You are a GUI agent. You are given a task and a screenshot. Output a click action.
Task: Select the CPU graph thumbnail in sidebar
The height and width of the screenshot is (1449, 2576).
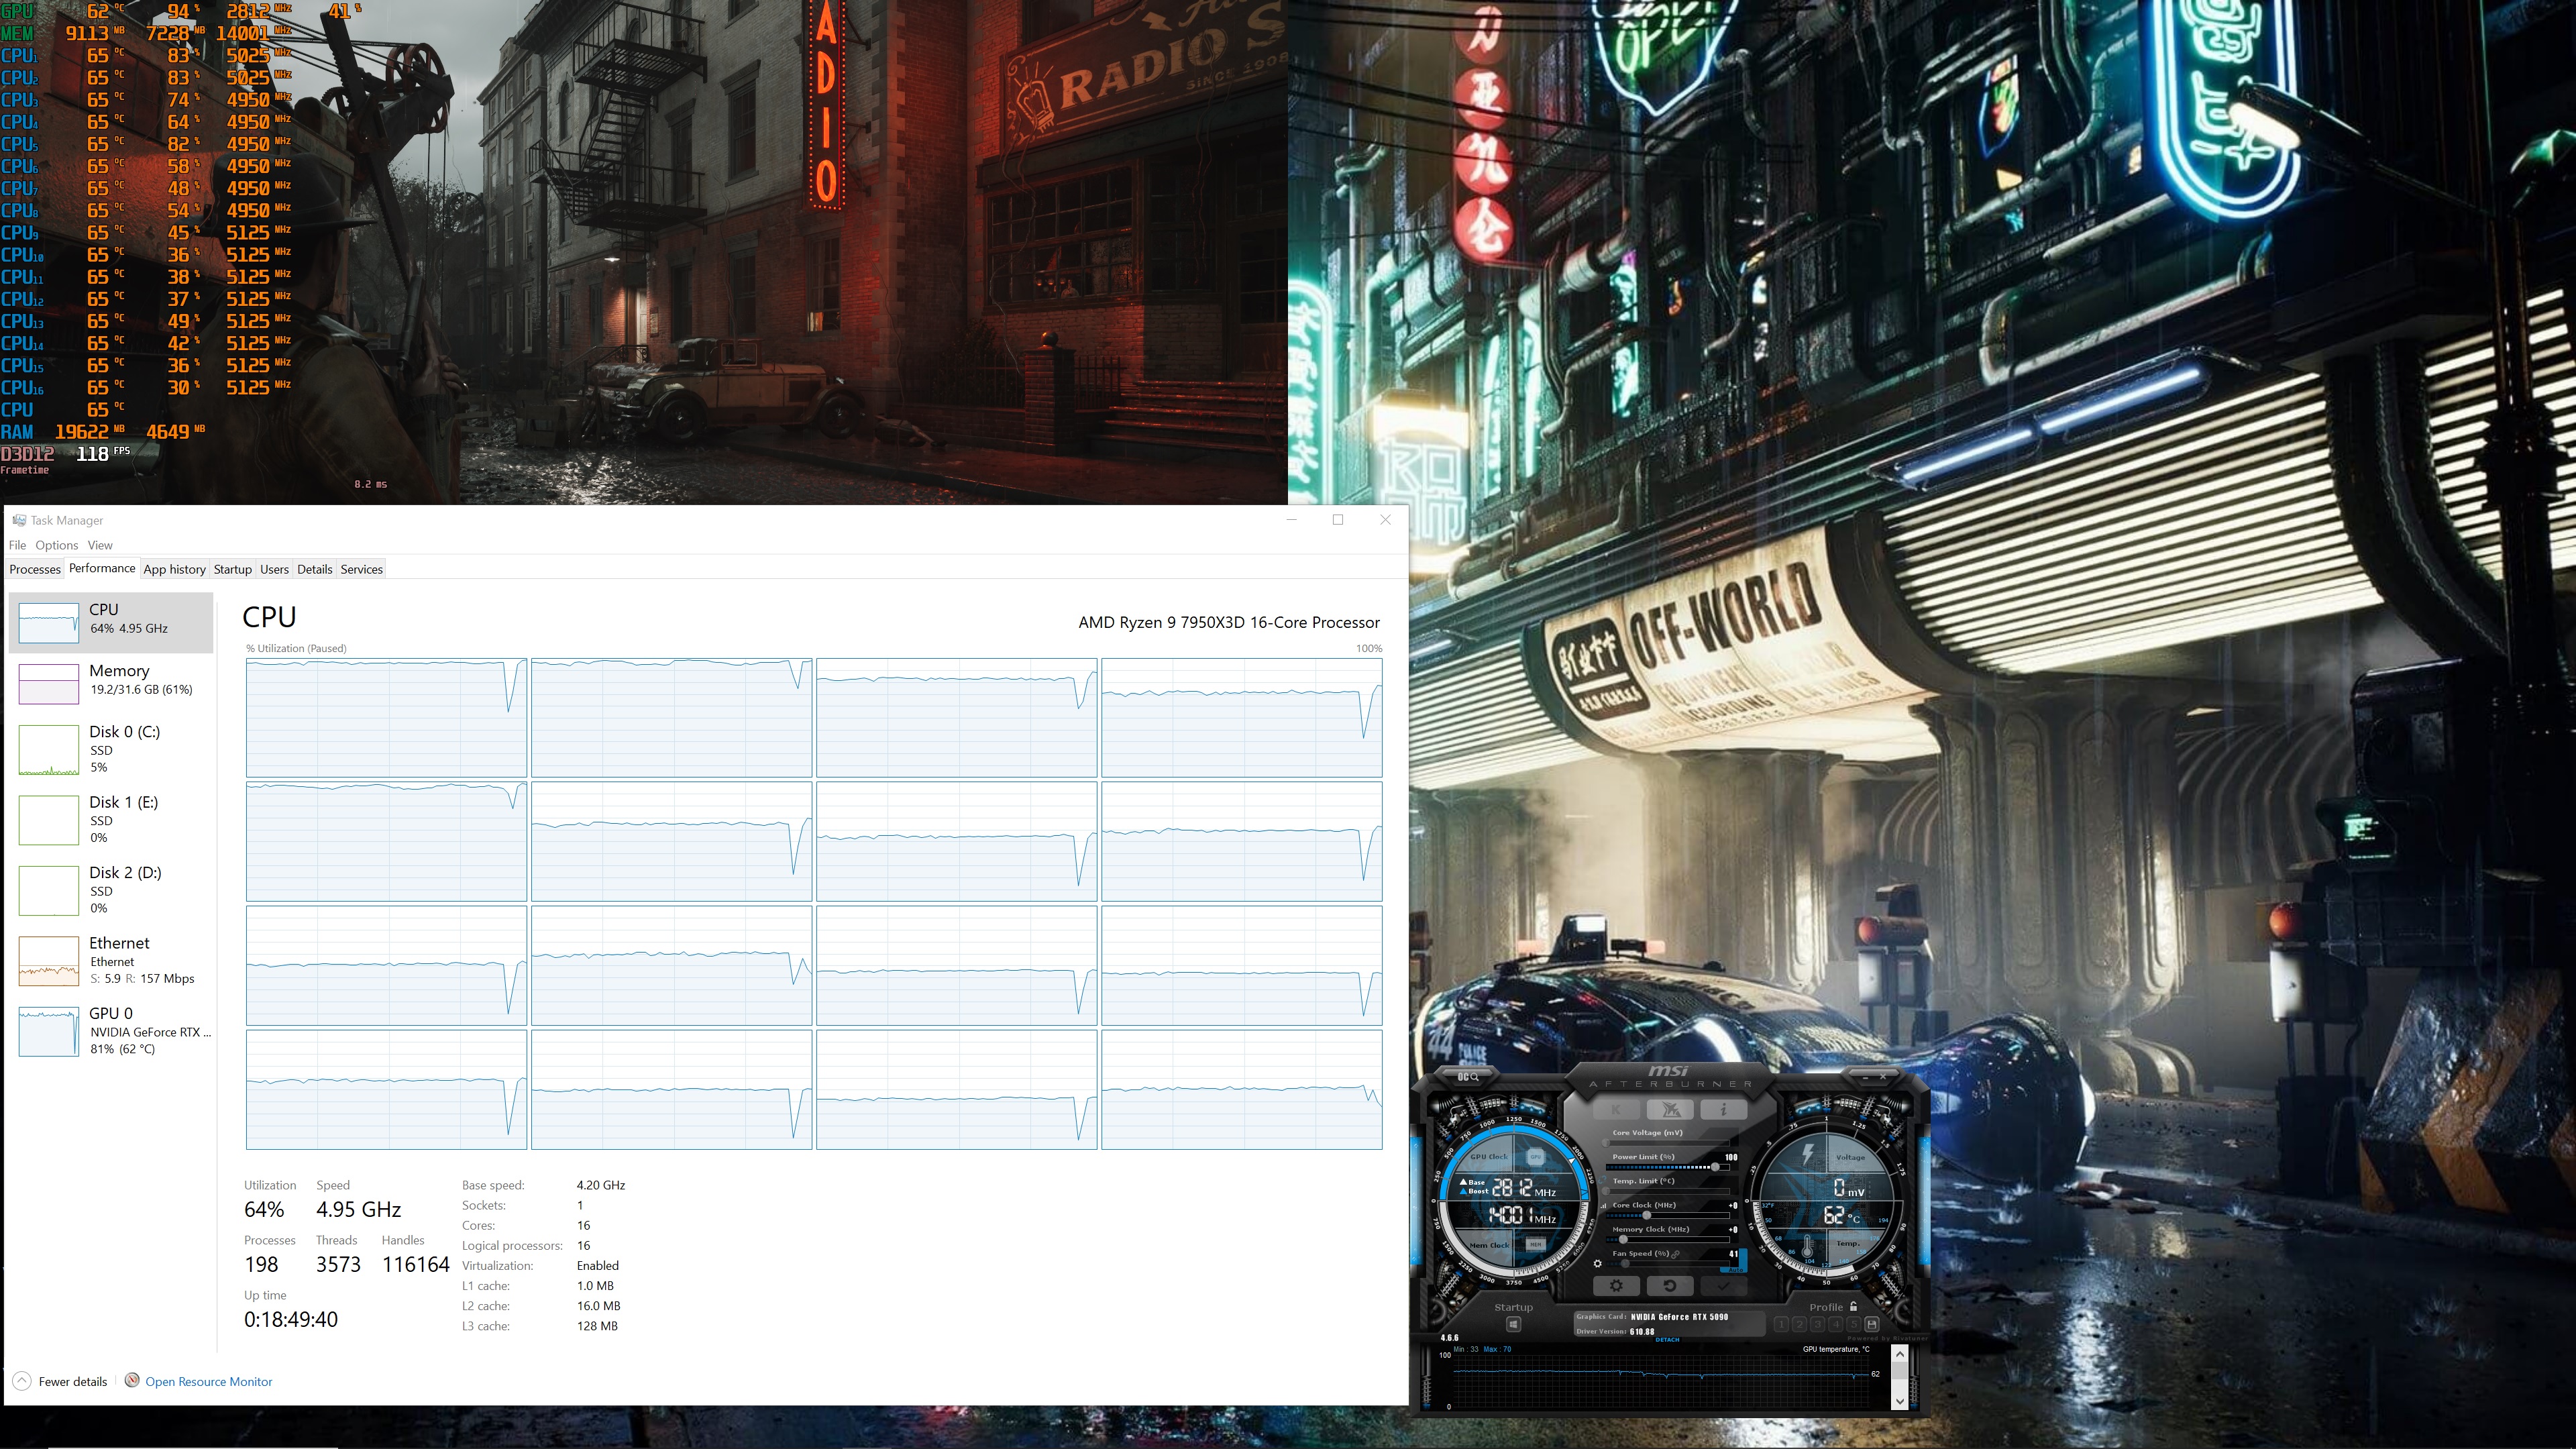tap(49, 623)
